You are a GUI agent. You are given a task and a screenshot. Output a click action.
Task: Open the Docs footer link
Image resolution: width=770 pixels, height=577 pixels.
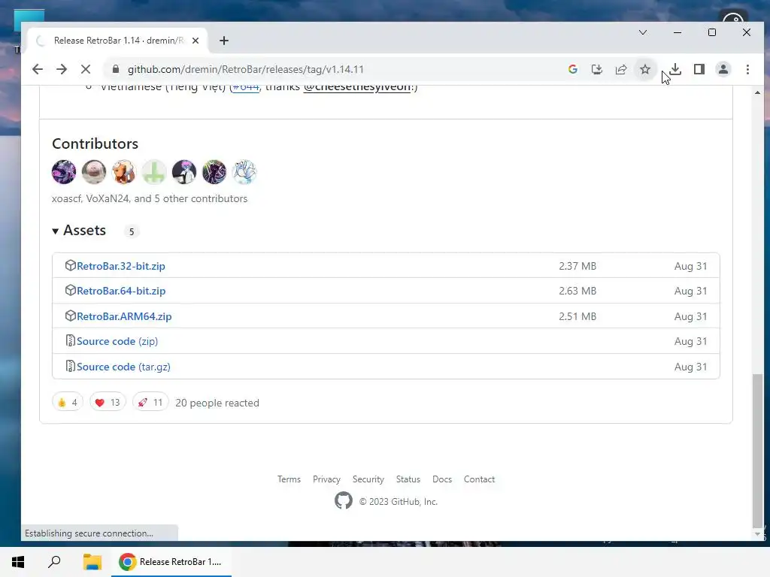[442, 479]
